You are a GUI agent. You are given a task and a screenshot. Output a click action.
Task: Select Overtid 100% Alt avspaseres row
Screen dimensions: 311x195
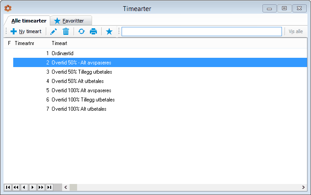160,90
